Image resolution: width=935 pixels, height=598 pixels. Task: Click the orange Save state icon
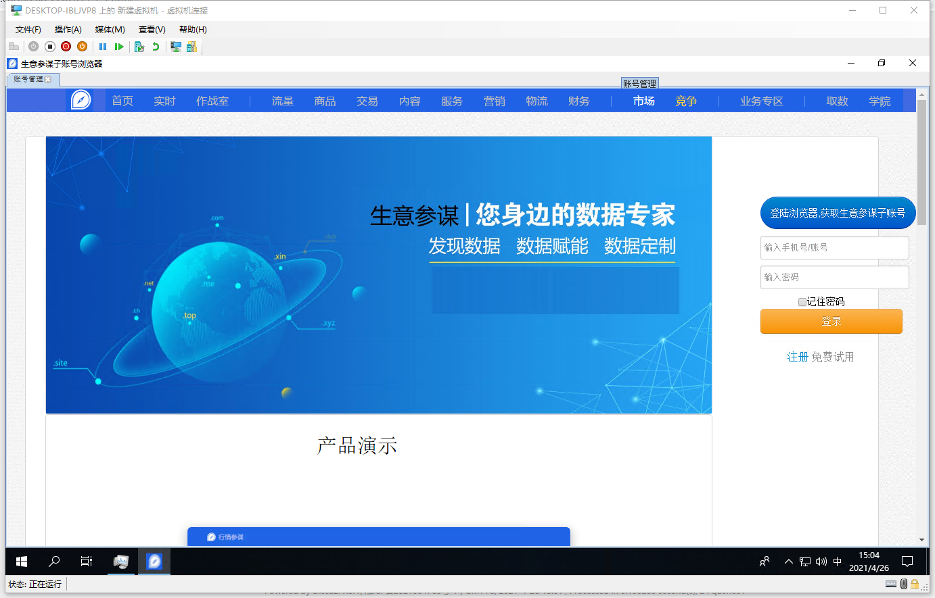pyautogui.click(x=82, y=47)
